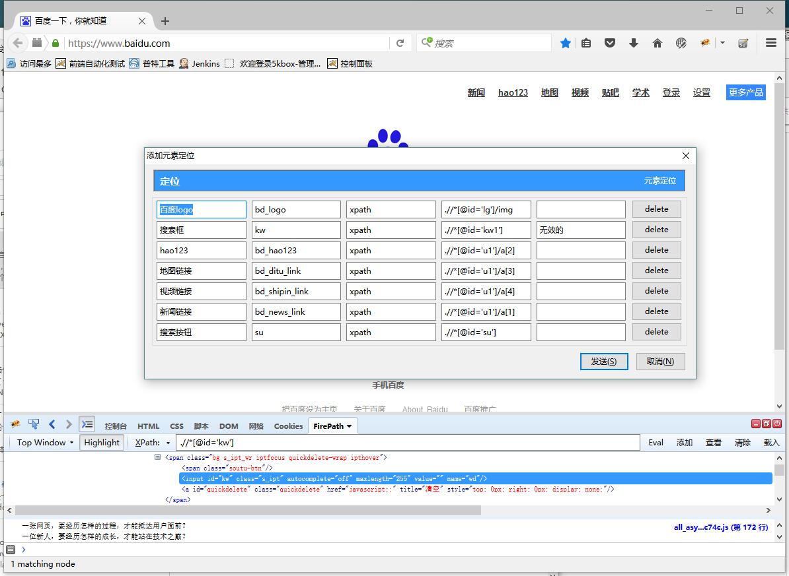Reload the Baidu page with the refresh icon
Viewport: 789px width, 576px height.
[x=400, y=44]
